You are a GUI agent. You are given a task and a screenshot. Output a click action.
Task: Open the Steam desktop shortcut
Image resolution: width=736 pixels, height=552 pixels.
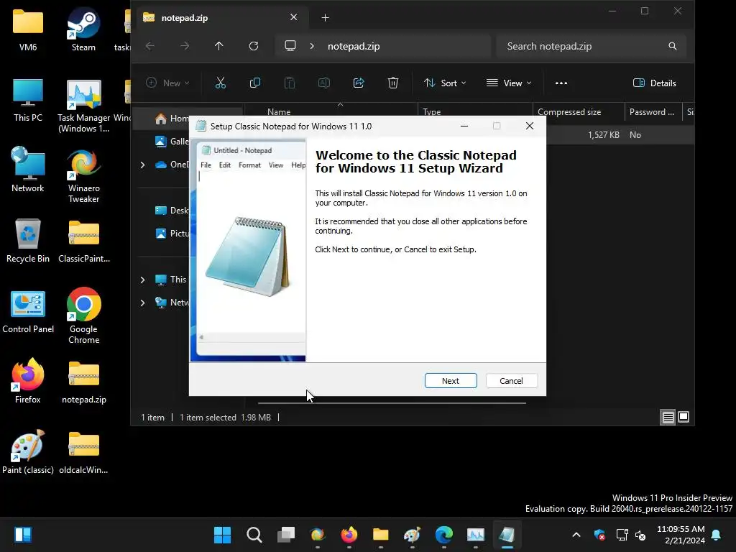[x=83, y=29]
